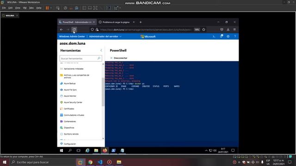Viewport: 296px width, 166px height.
Task: Pause the VM in VMware toolbar
Action: click(x=47, y=8)
